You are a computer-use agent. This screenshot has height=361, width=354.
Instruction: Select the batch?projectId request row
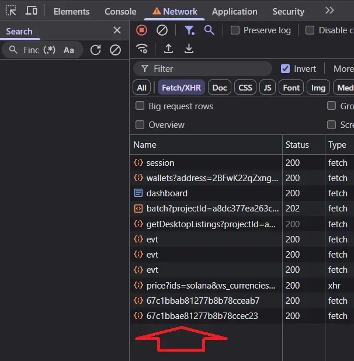[242, 209]
